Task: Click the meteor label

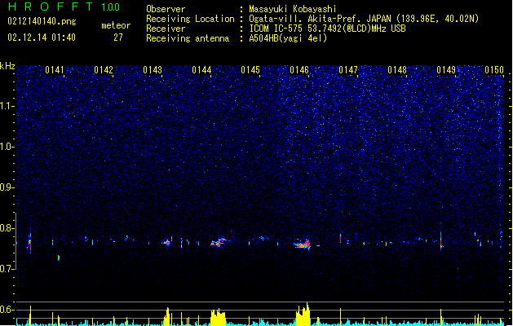Action: 116,25
